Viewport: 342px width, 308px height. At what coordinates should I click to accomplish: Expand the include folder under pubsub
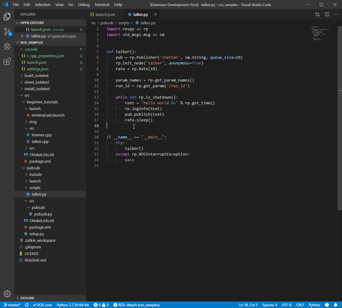pos(50,174)
